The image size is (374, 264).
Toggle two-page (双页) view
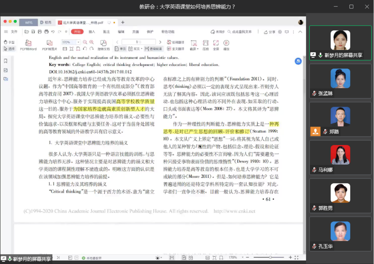pos(134,49)
